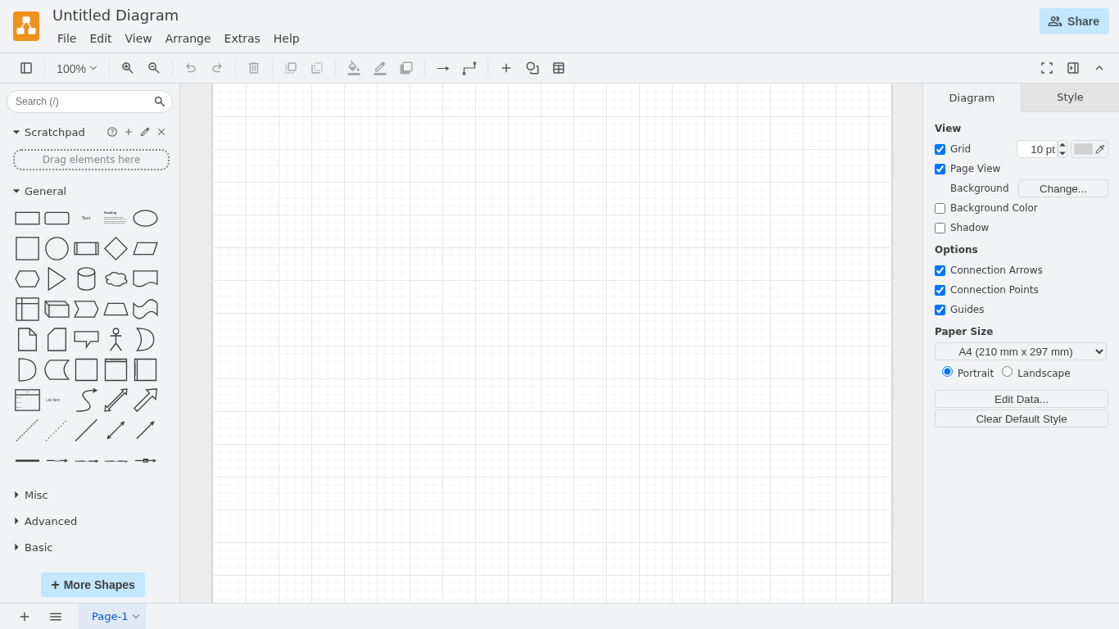Screen dimensions: 1119x629
Task: Open the Arrange menu
Action: 188,38
